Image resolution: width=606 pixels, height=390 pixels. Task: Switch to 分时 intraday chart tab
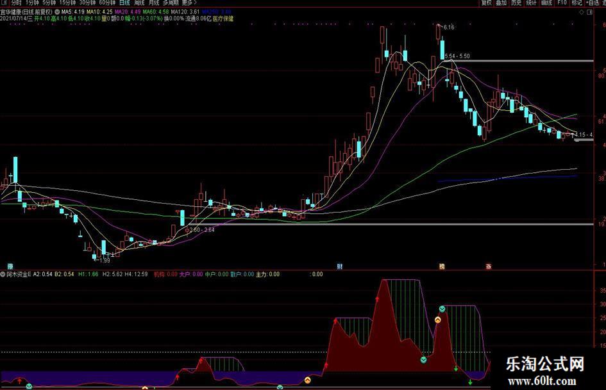[x=16, y=3]
